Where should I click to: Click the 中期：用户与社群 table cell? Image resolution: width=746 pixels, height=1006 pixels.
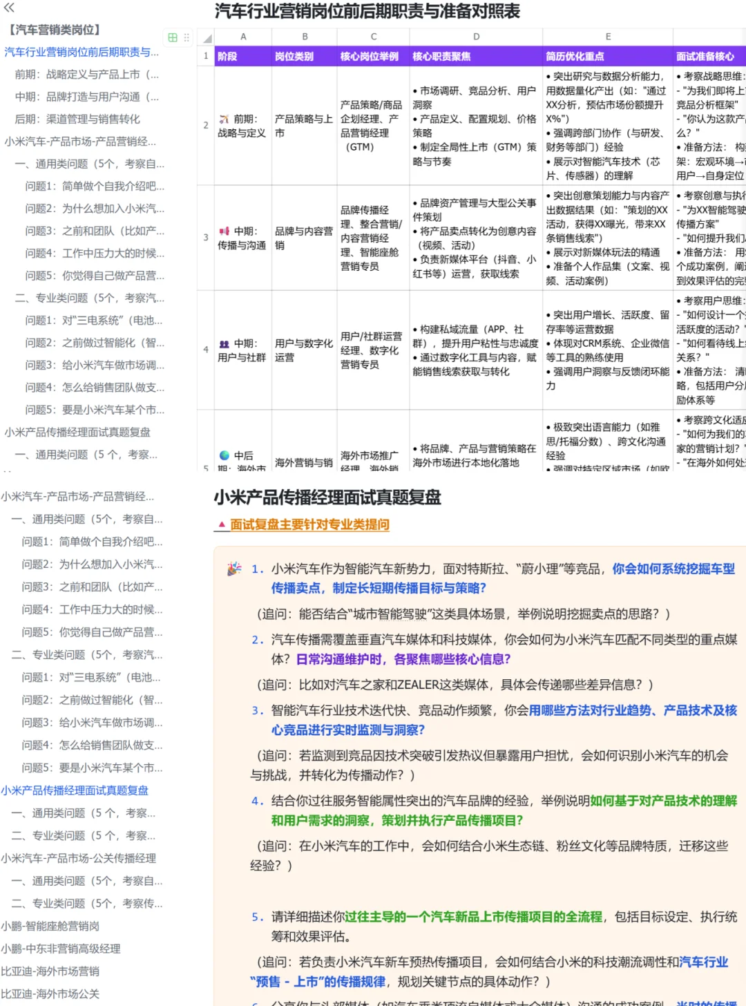coord(242,350)
